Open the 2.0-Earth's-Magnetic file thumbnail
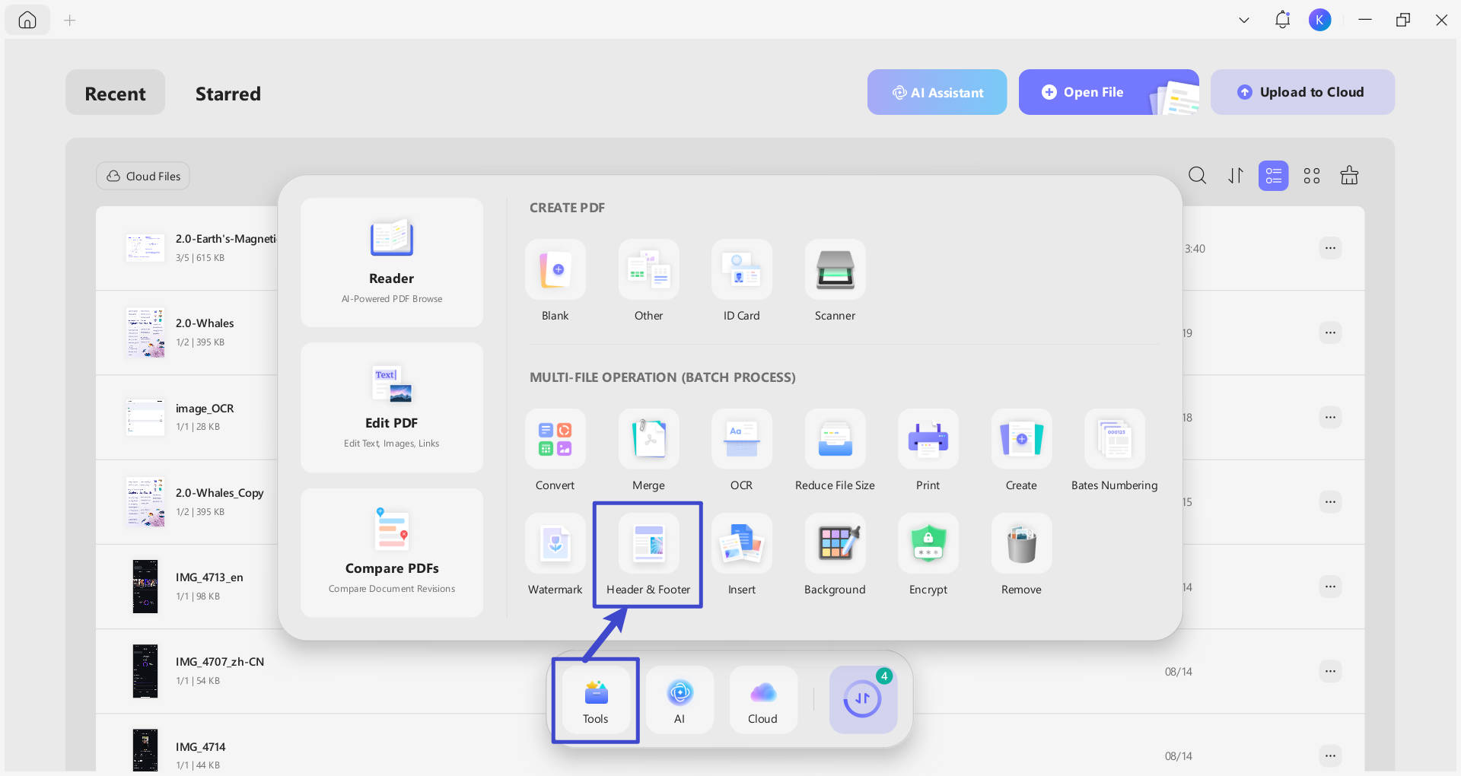This screenshot has height=776, width=1461. [145, 248]
